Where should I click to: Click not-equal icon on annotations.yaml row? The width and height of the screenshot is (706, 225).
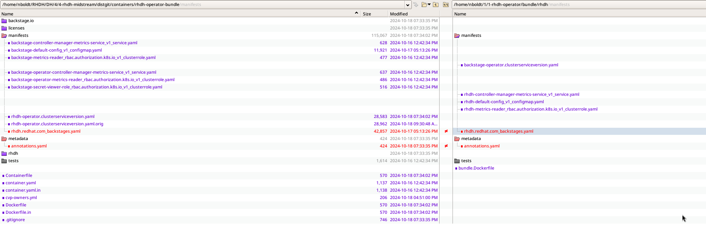point(446,146)
